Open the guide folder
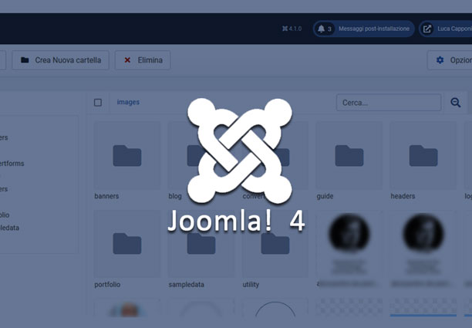Viewport: 472px width, 328px height. [x=349, y=155]
